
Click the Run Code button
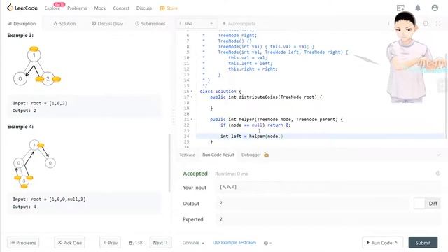pos(383,243)
